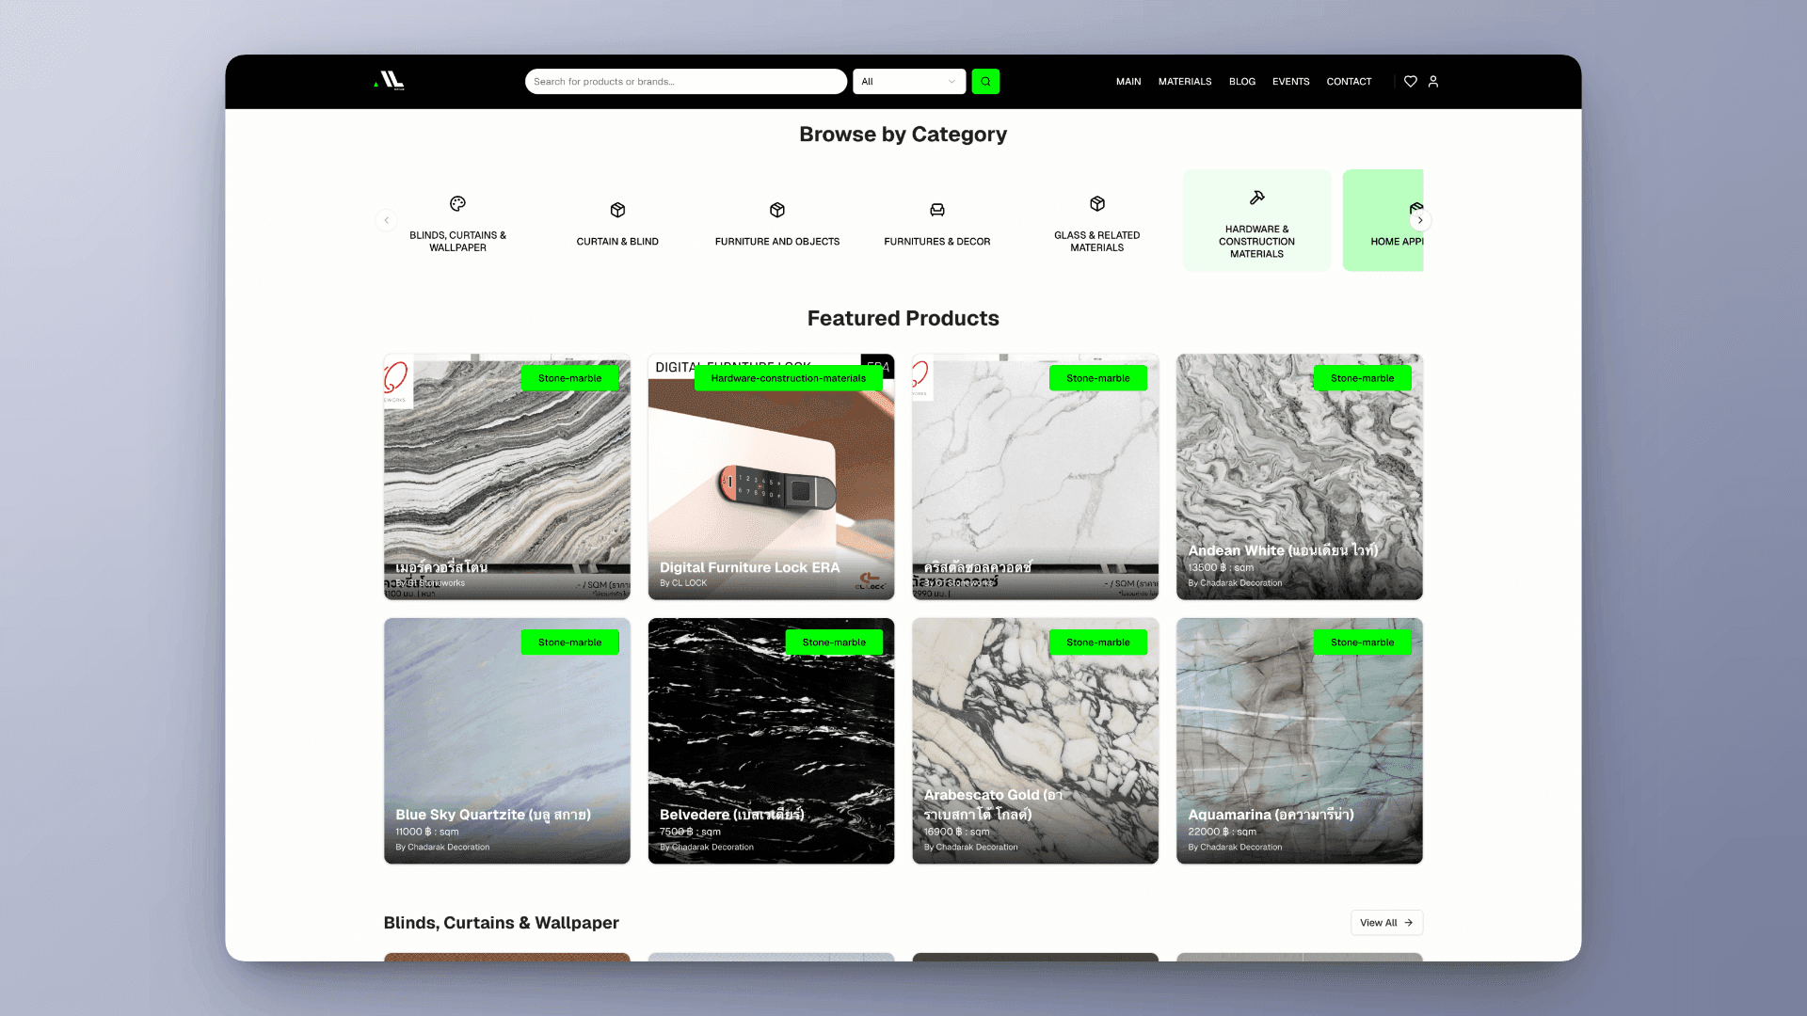Open the wishlist heart icon
The height and width of the screenshot is (1016, 1807).
point(1410,82)
